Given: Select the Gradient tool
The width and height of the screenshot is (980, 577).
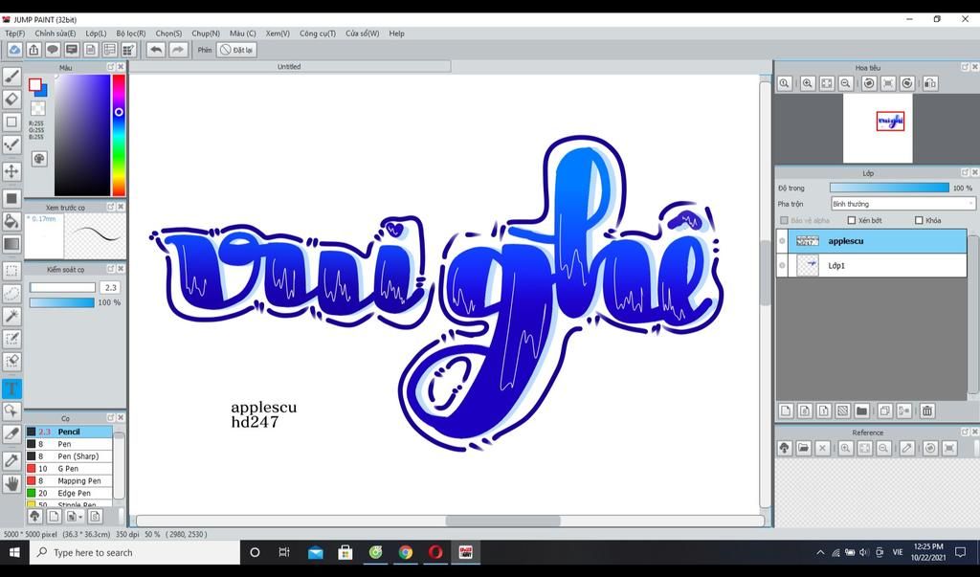Looking at the screenshot, I should point(11,244).
